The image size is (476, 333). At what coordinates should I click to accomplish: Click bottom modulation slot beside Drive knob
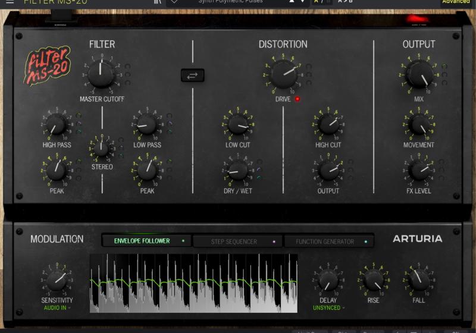[309, 83]
